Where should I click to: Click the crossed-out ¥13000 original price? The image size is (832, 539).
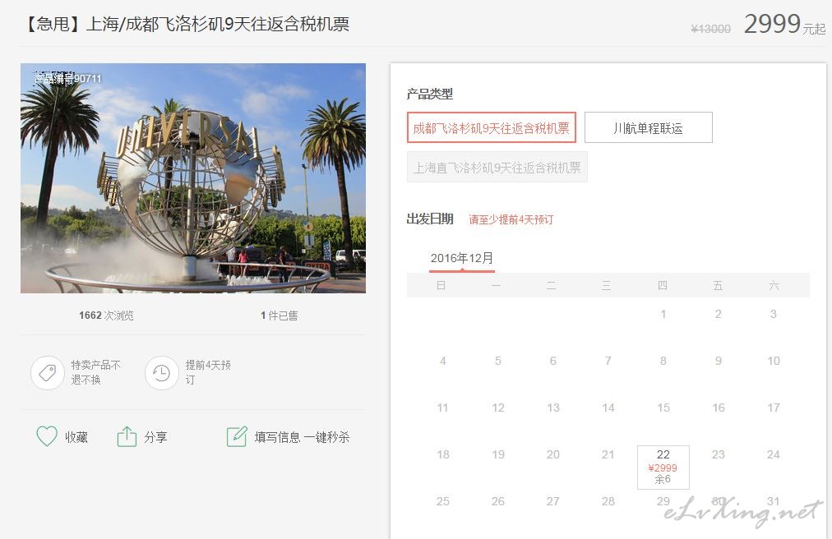pyautogui.click(x=711, y=30)
